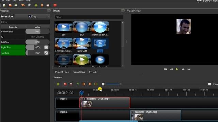Center the timeline on the playhead

(96, 84)
